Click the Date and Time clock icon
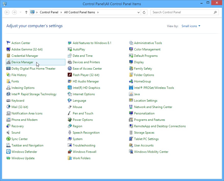Viewport: 224px width, 181px height. click(70, 56)
